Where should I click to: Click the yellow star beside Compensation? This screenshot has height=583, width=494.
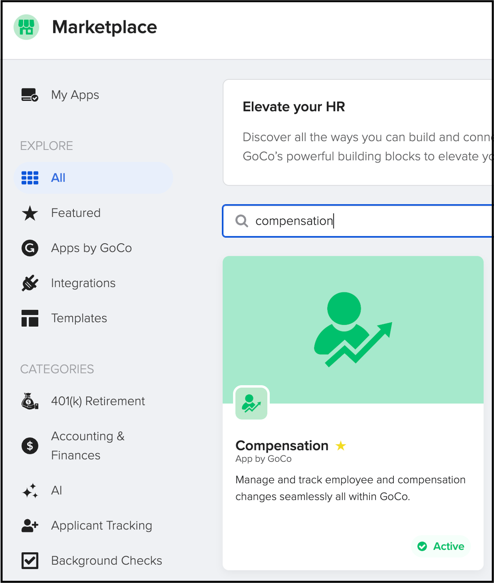pyautogui.click(x=341, y=445)
